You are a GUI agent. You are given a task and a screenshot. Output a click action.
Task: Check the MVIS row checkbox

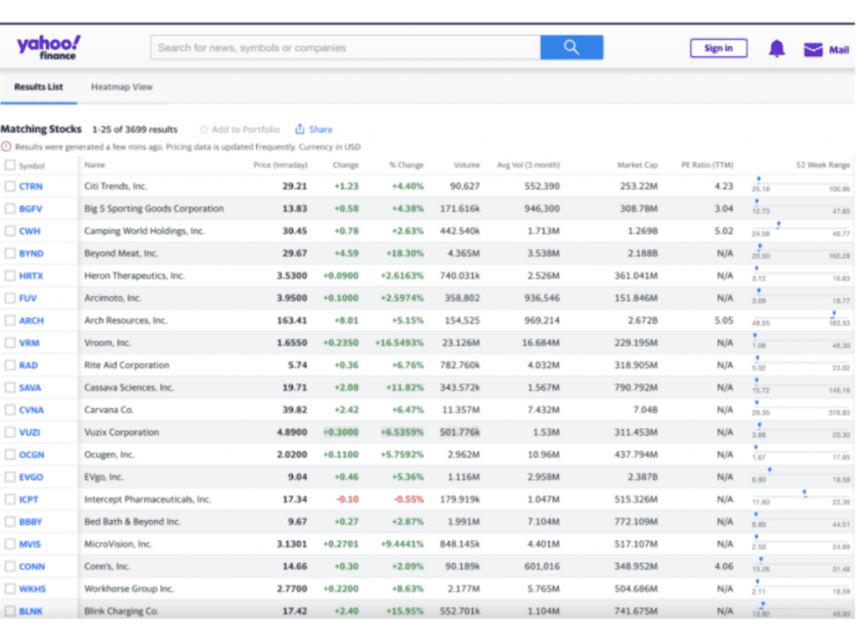click(x=10, y=544)
